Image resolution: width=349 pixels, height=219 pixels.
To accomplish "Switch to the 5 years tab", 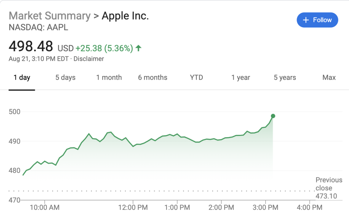I will tap(285, 78).
